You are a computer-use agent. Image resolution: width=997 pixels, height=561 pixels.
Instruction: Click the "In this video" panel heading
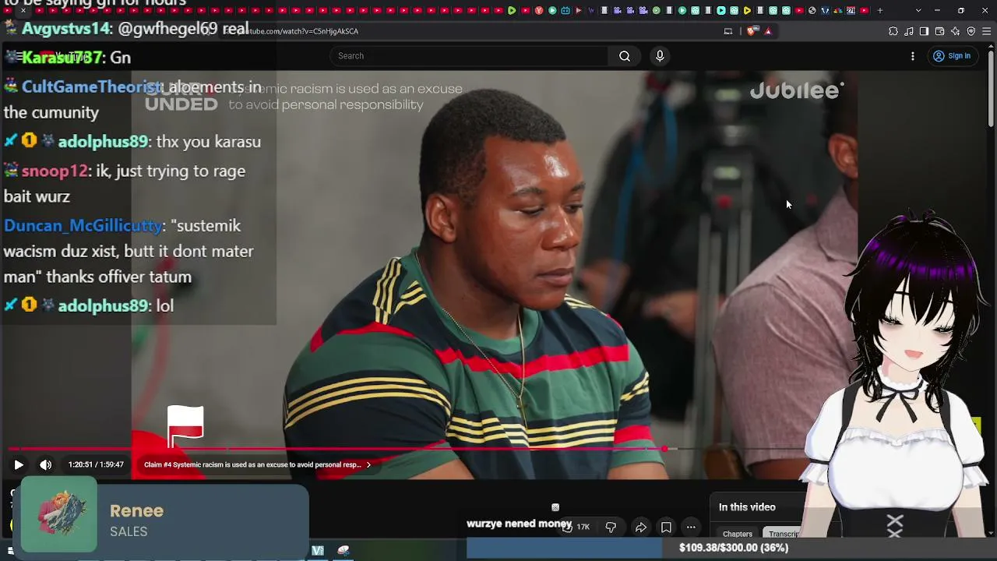click(747, 507)
